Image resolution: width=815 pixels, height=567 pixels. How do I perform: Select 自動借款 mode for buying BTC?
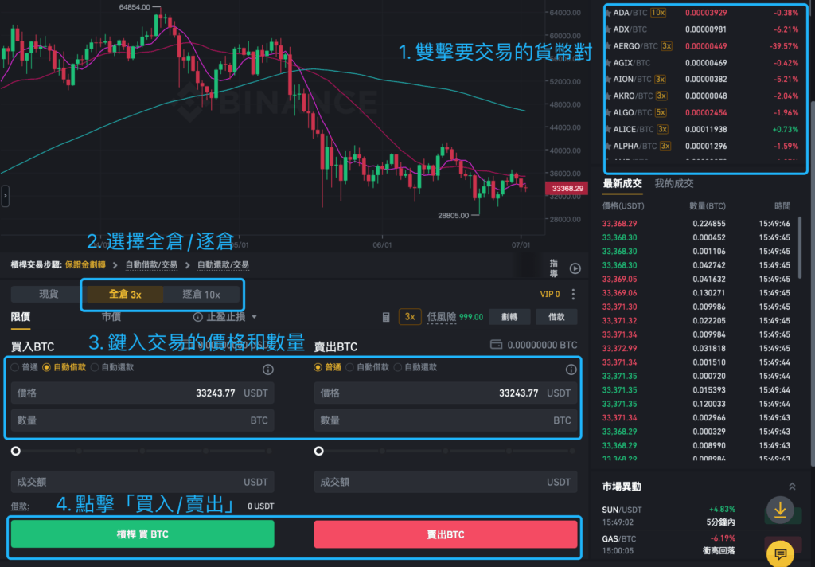(x=64, y=367)
